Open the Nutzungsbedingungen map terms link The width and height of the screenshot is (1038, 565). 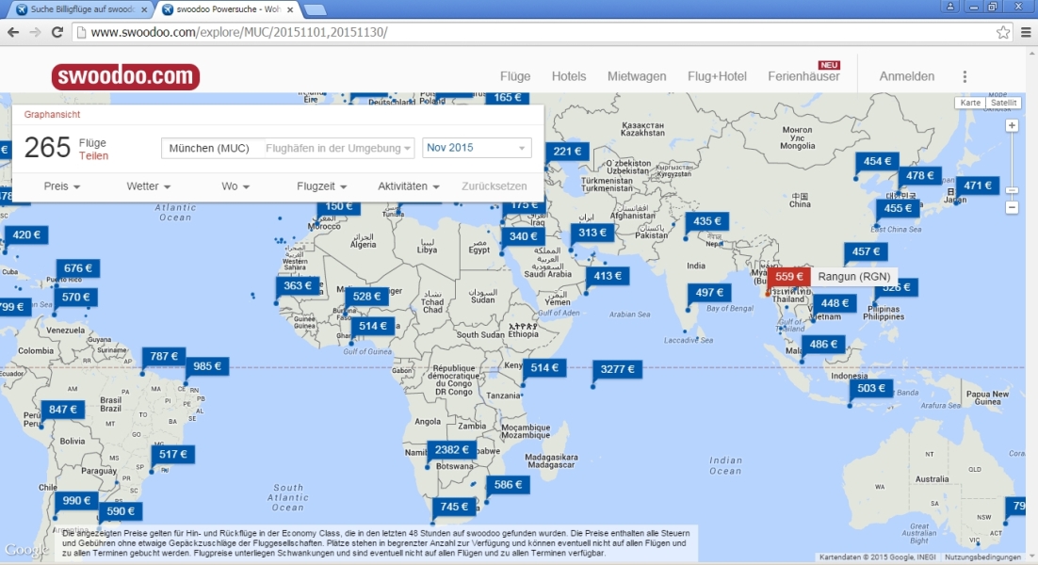tap(982, 557)
